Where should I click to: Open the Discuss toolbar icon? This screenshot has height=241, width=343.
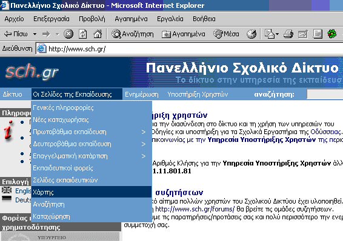318,34
